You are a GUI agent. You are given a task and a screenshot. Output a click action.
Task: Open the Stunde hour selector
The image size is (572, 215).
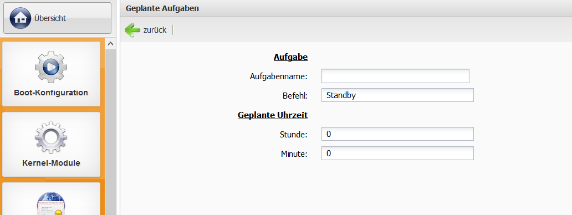[397, 134]
